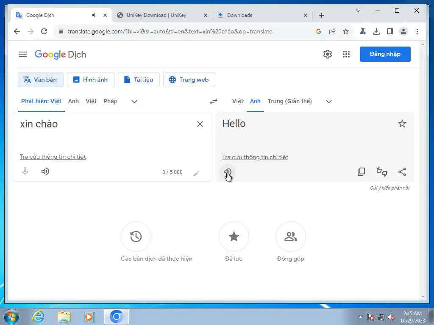Select the Văn bản text mode

[41, 80]
